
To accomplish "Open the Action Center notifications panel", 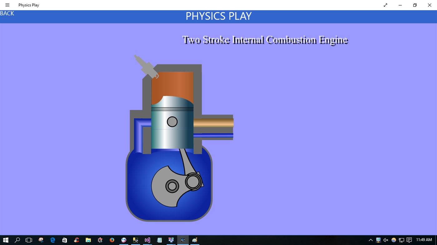I will point(409,240).
